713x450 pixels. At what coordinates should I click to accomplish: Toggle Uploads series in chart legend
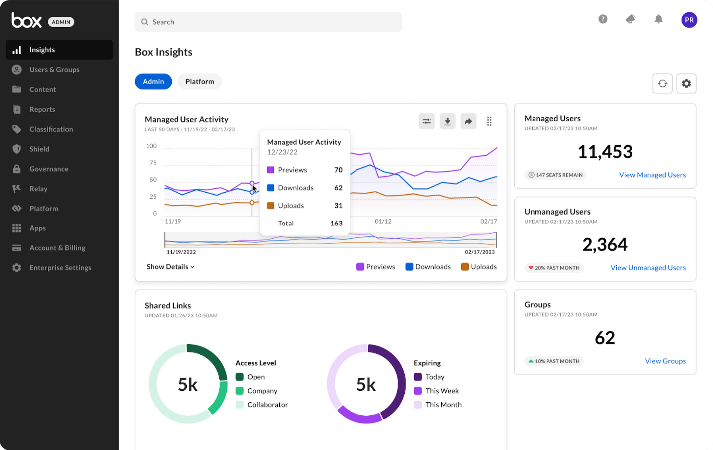click(479, 267)
